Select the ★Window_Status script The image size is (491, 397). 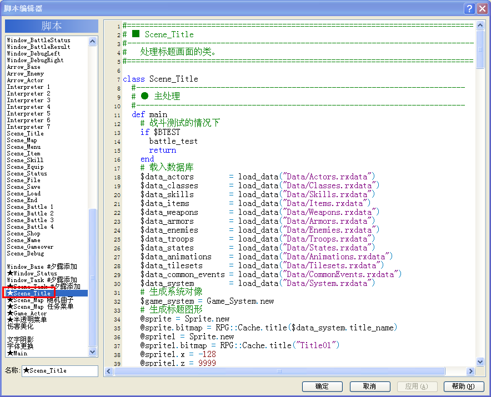click(32, 273)
